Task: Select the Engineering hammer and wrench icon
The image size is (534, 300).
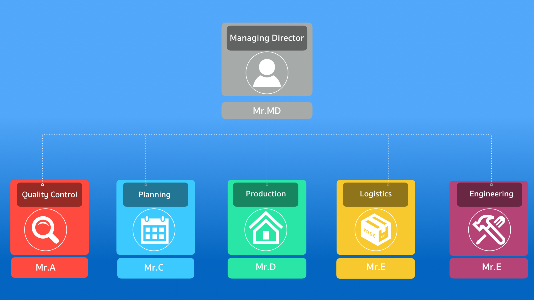Action: click(x=489, y=230)
